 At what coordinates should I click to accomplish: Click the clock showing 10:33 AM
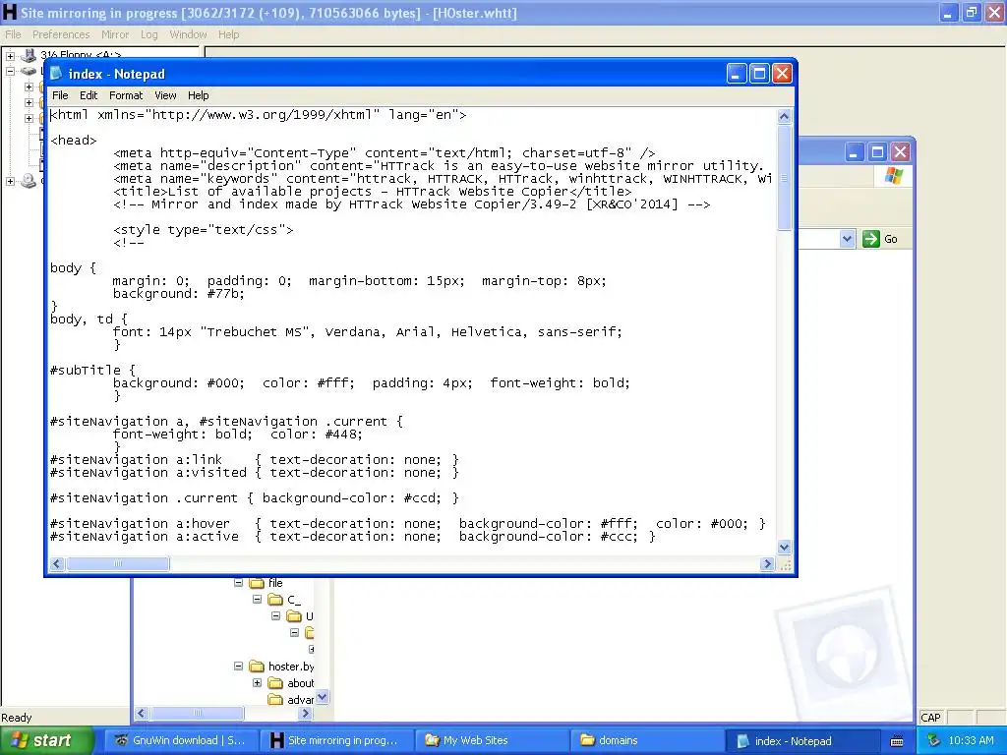(971, 741)
